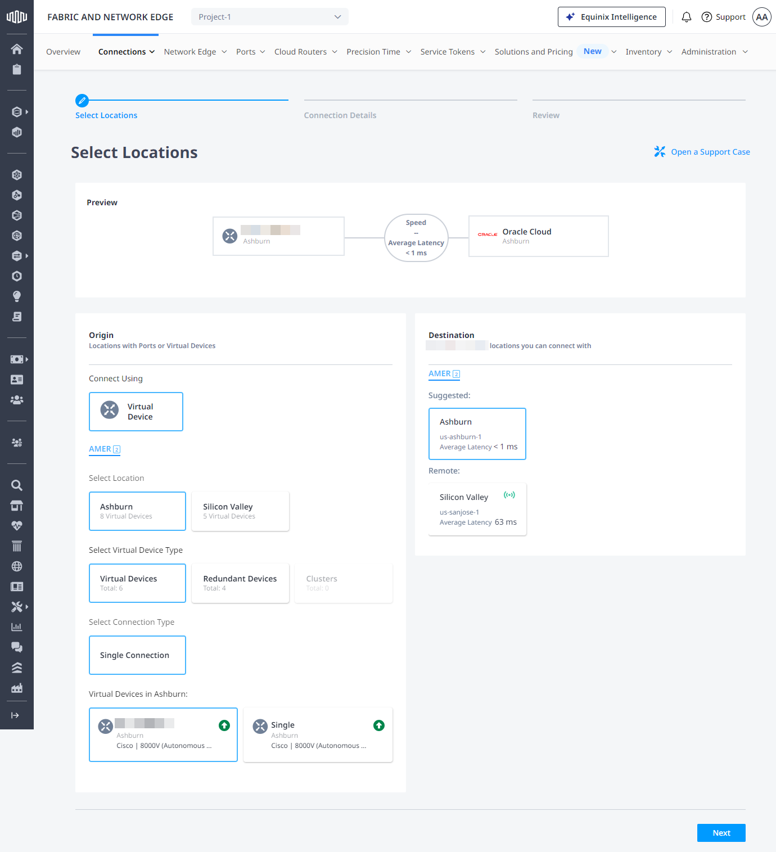Select the Origin AMER region tab
The image size is (776, 852).
[105, 449]
